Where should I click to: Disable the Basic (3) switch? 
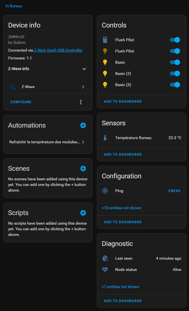(x=175, y=85)
